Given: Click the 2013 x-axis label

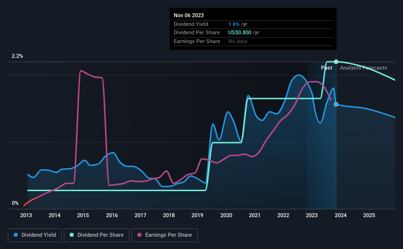Looking at the screenshot, I should point(26,215).
